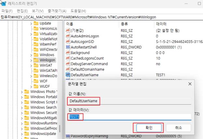Viewport: 203px width, 139px height.
Task: Select the WinSAT tree item label
Action: point(46,65)
